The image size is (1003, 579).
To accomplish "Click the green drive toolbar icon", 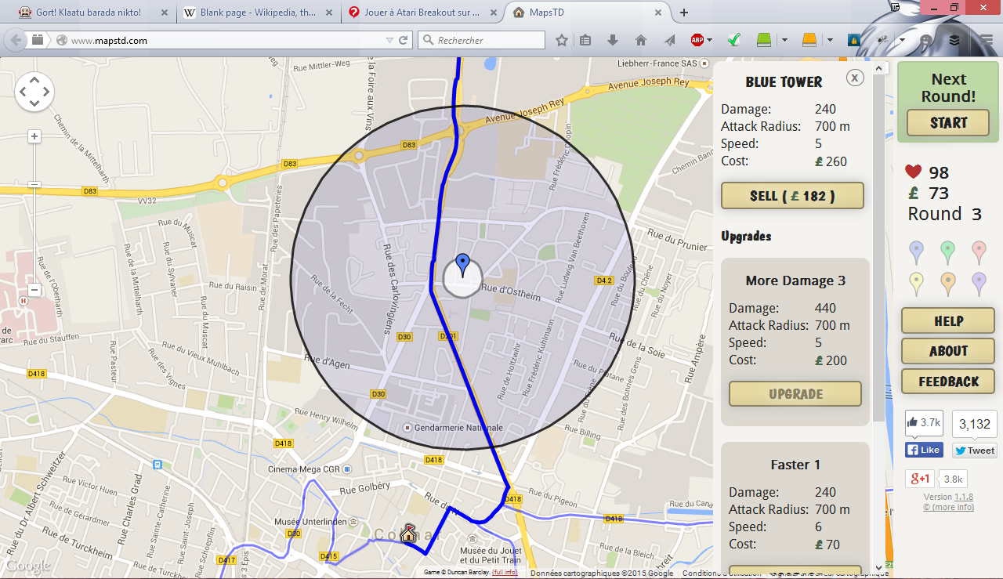I will [765, 40].
